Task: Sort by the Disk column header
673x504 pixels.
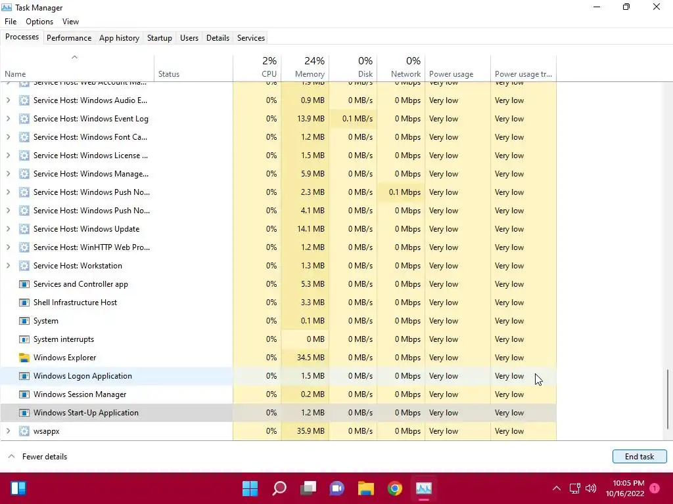Action: tap(353, 68)
